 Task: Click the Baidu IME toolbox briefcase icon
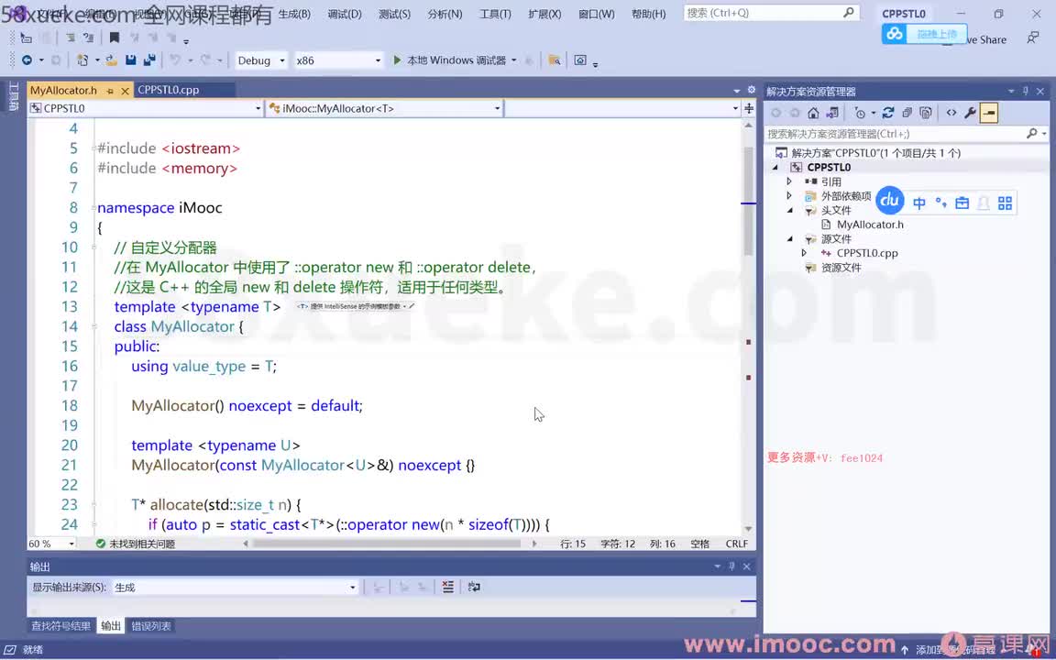pyautogui.click(x=962, y=203)
